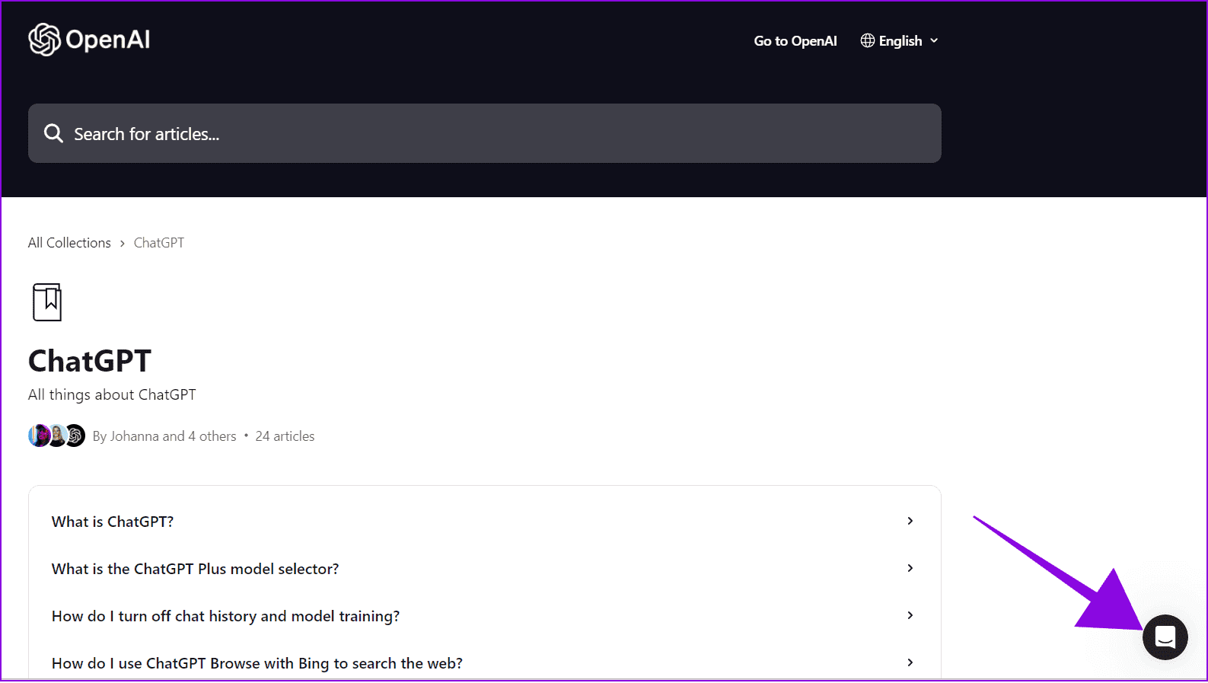Viewport: 1208px width, 683px height.
Task: Click 'All things about ChatGPT' description
Action: (x=112, y=394)
